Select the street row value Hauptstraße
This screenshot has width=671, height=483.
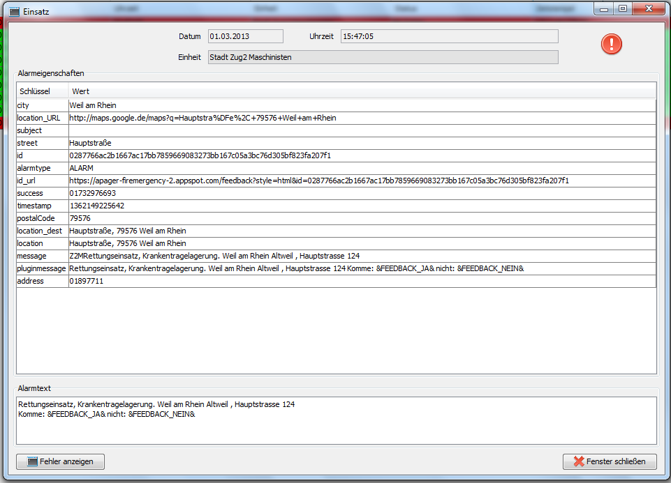(x=90, y=143)
